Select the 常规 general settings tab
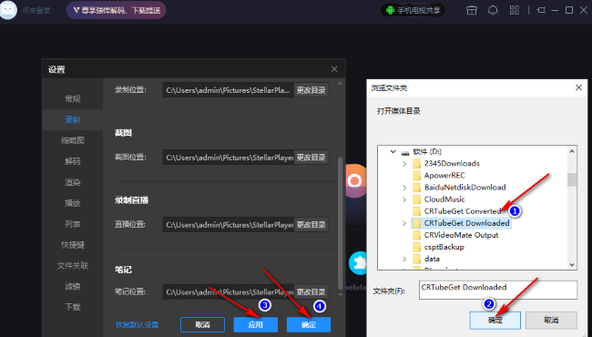The image size is (592, 337). click(x=73, y=99)
